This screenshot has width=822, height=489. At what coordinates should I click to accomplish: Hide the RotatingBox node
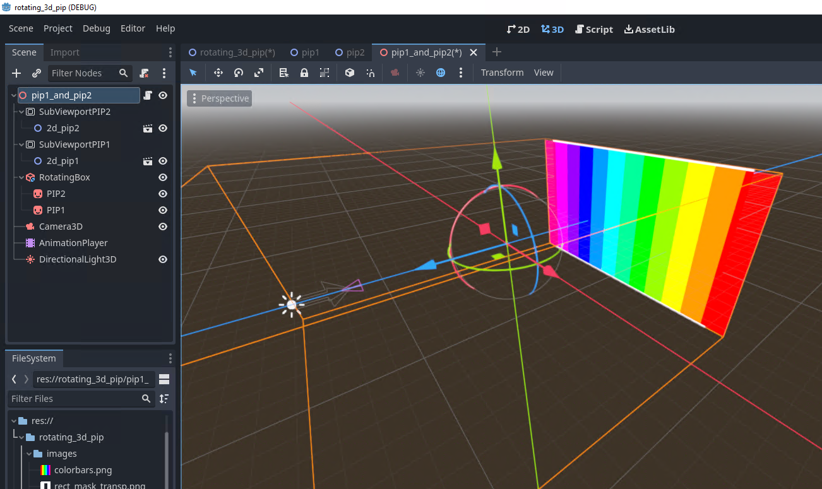pyautogui.click(x=163, y=177)
